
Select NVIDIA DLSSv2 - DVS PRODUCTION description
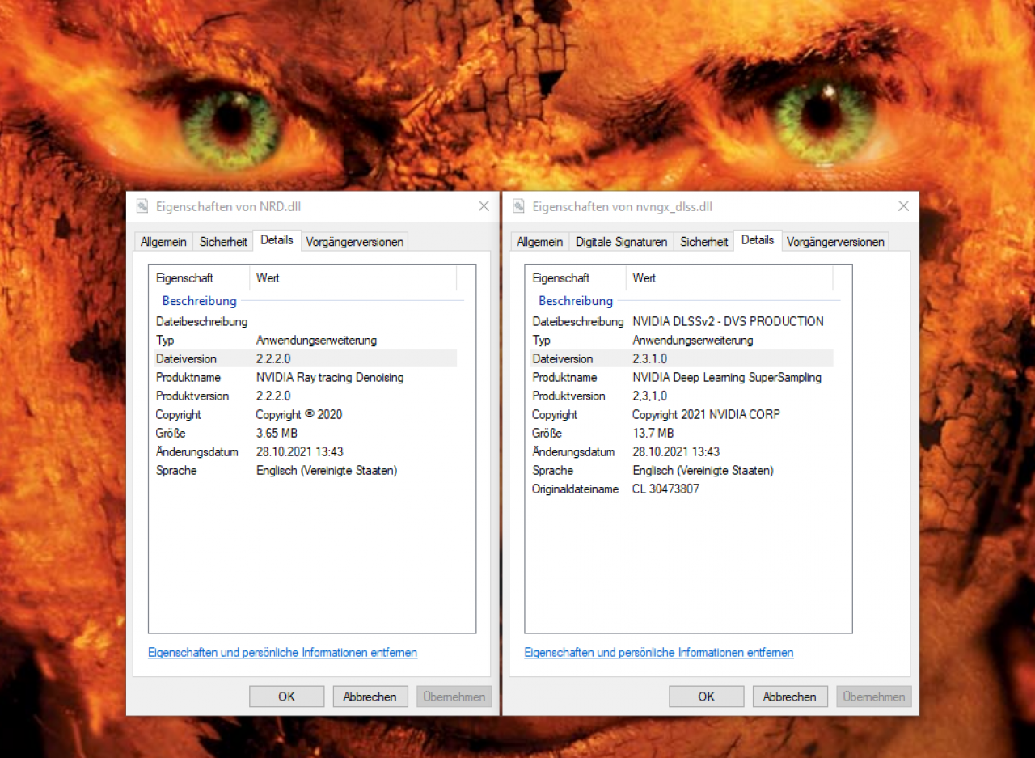(x=729, y=321)
